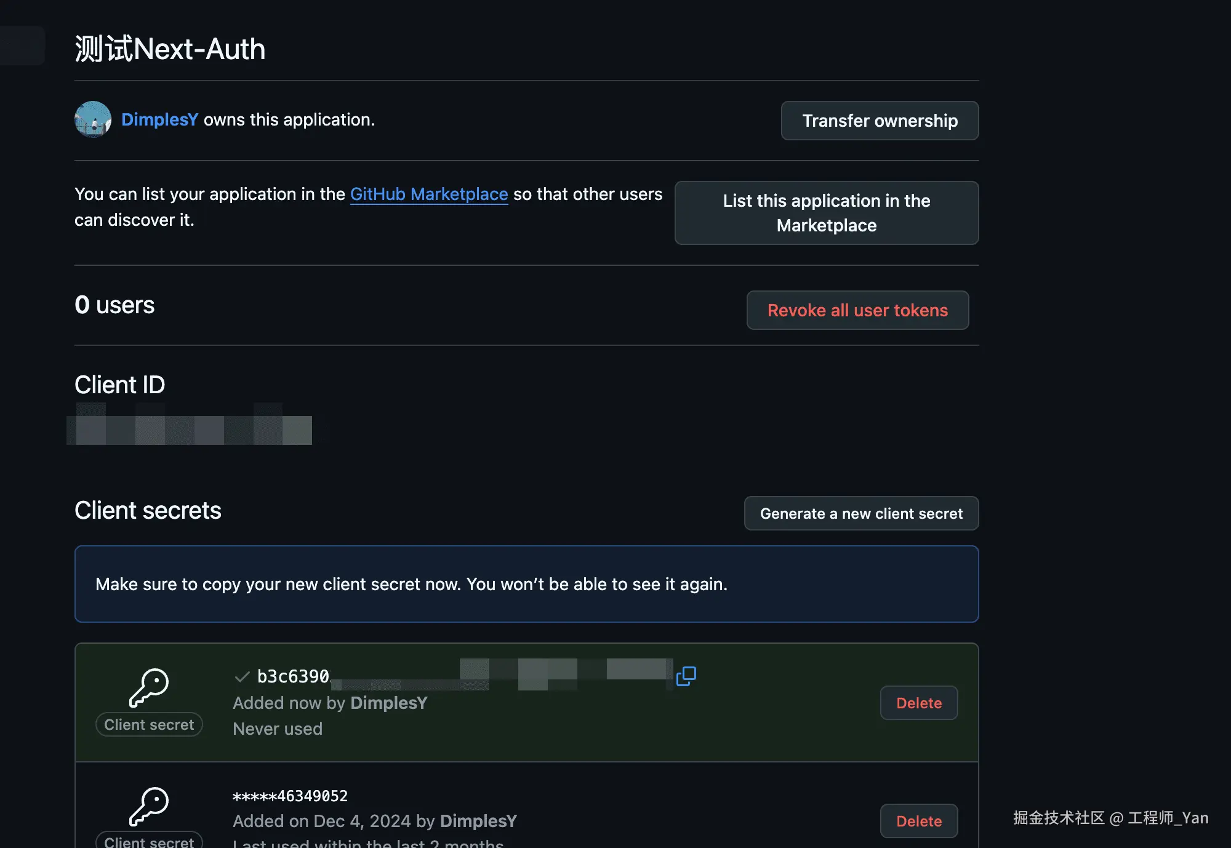This screenshot has width=1231, height=848.
Task: Click the green checkmark next to b3c6390
Action: [242, 677]
